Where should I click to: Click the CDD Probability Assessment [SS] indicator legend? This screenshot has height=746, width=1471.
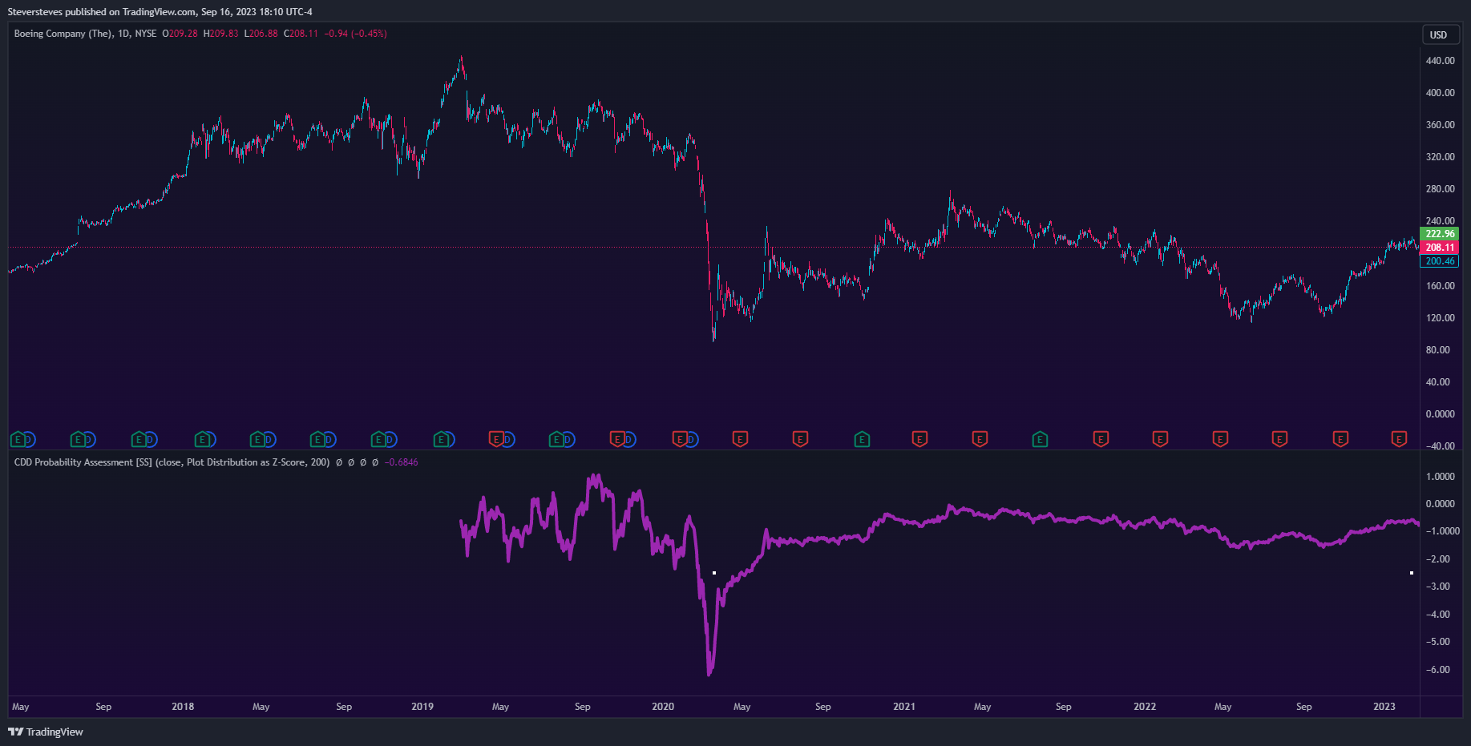[x=172, y=462]
